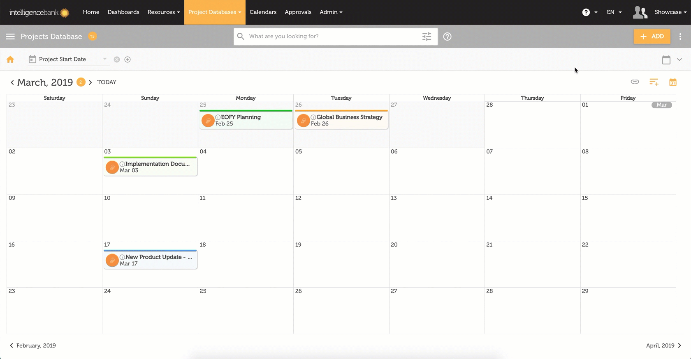
Task: Expand the Admin dropdown menu
Action: tap(331, 12)
